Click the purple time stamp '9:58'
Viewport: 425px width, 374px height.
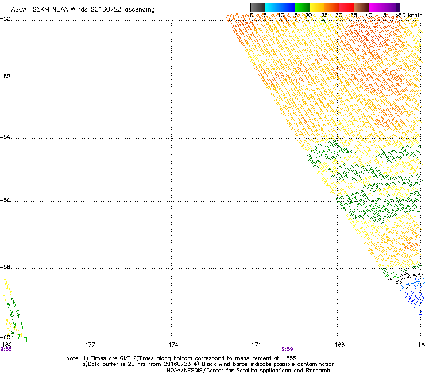point(6,349)
